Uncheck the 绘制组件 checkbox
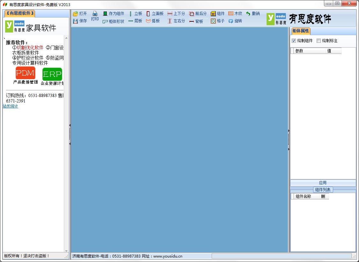 (x=294, y=41)
